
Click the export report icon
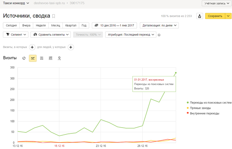(x=200, y=16)
